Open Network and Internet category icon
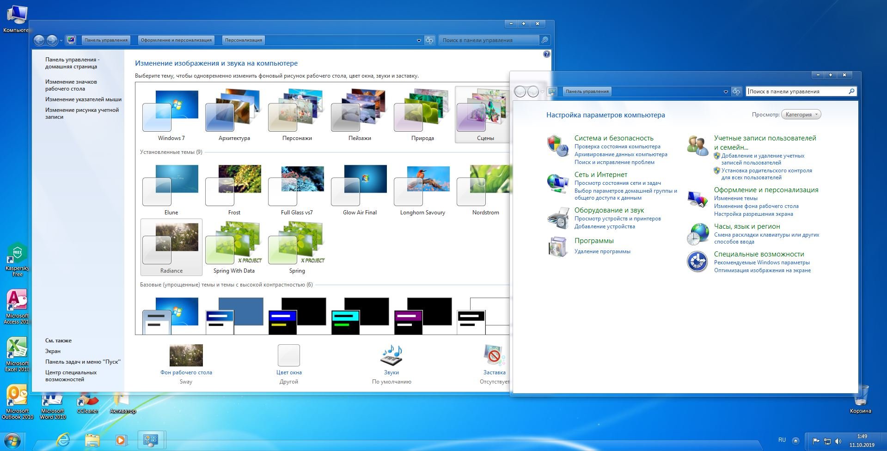 [x=558, y=183]
